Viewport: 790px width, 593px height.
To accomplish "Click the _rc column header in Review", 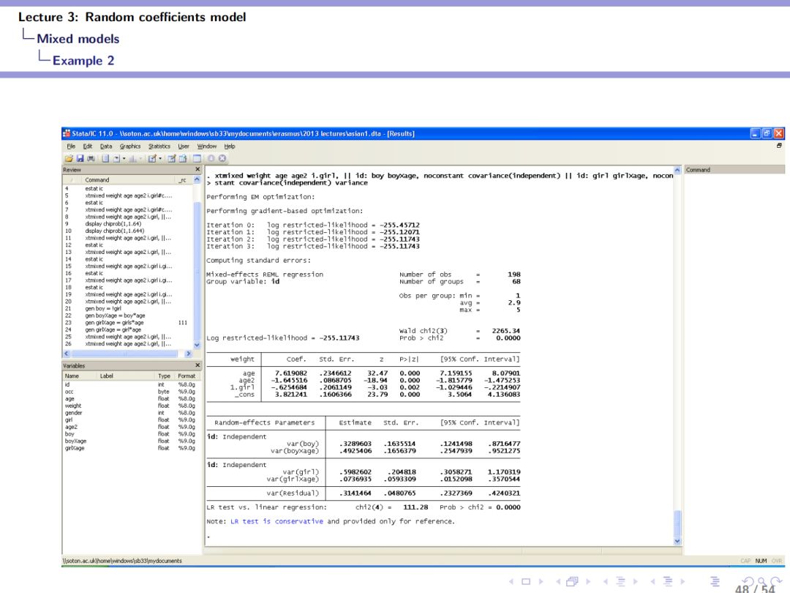I will (x=183, y=180).
